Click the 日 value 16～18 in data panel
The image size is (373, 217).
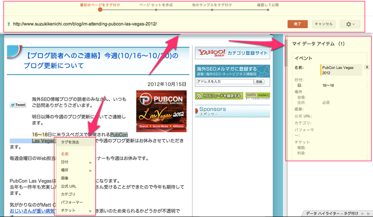(328, 85)
